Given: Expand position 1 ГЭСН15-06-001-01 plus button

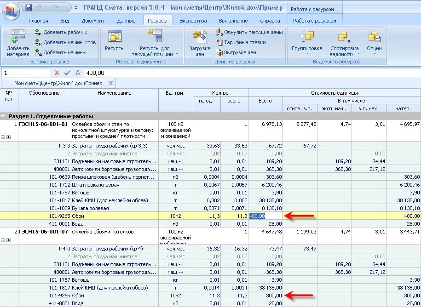Looking at the screenshot, I should [x=9, y=137].
